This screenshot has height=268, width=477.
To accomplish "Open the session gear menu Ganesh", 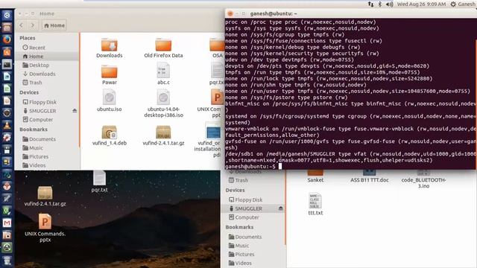I will tap(462, 4).
